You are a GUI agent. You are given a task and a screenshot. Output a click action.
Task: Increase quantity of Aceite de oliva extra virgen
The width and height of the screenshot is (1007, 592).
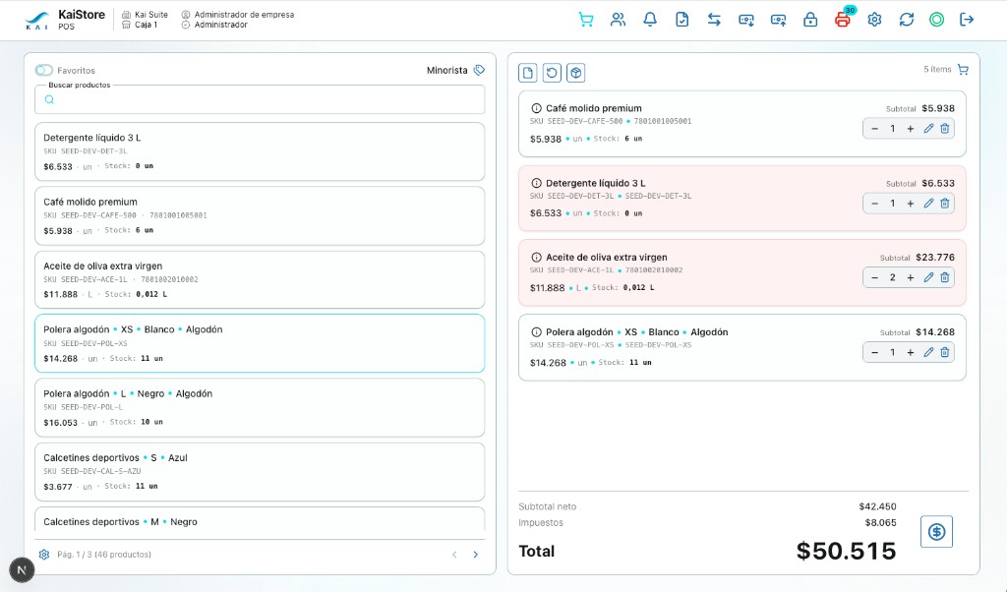click(910, 277)
